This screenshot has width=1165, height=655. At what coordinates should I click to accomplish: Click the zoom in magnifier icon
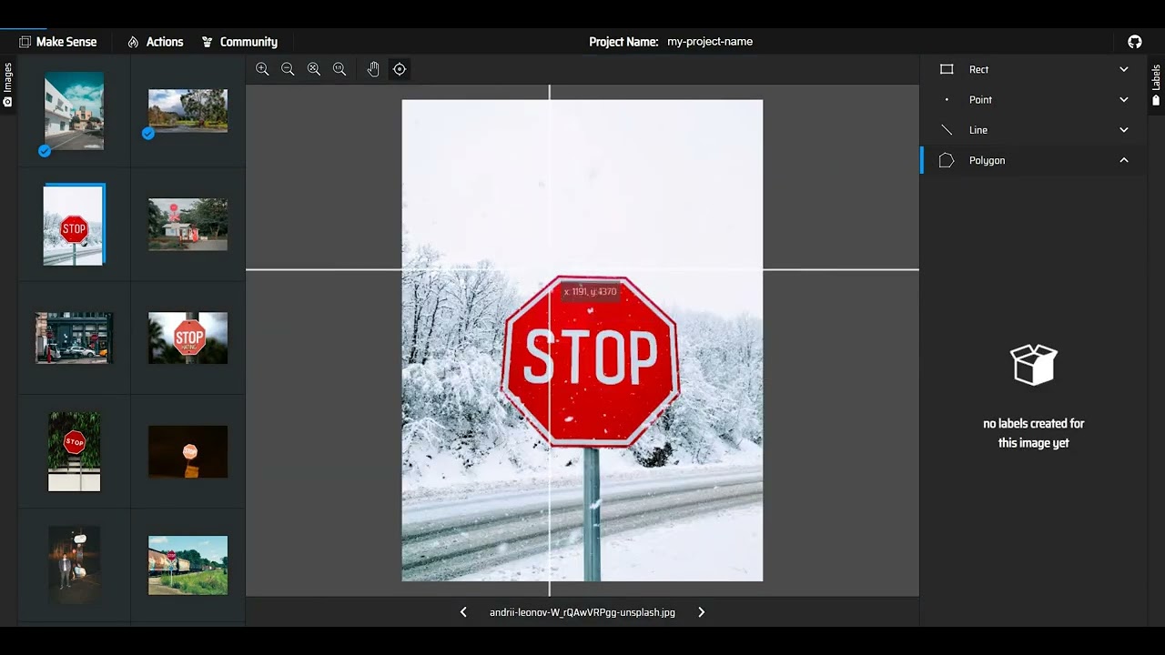click(x=262, y=69)
